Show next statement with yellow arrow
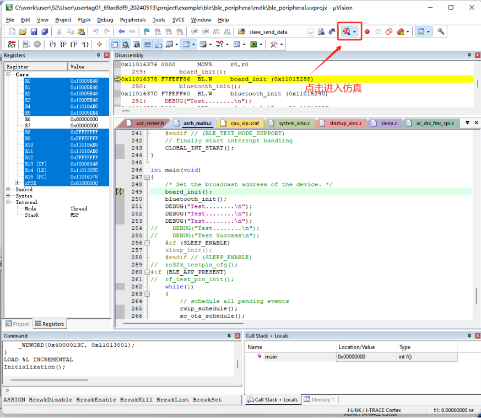The image size is (481, 418). (x=99, y=44)
